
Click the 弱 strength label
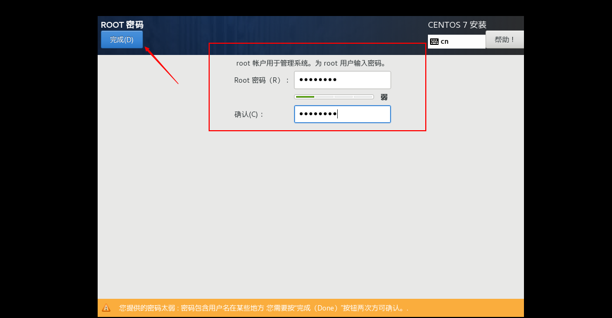(x=384, y=97)
